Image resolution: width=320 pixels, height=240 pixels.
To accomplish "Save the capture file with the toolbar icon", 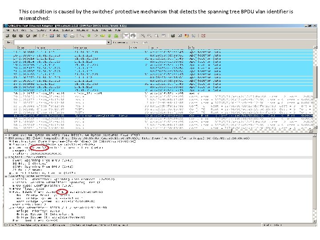I will click(x=52, y=36).
